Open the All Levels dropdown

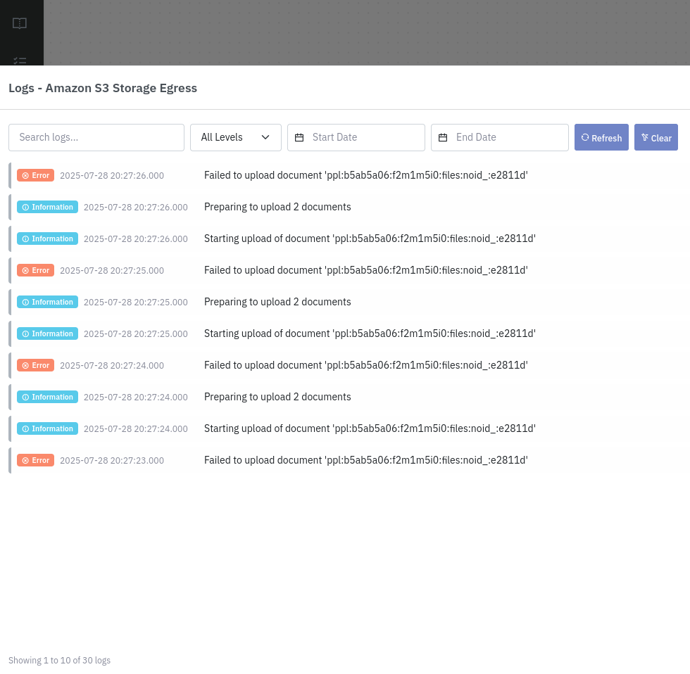coord(235,138)
